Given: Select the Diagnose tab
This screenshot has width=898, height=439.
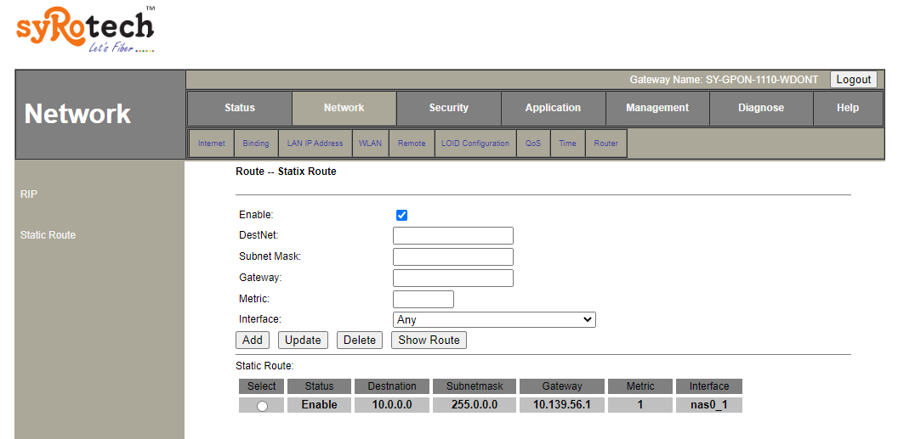Looking at the screenshot, I should point(761,108).
